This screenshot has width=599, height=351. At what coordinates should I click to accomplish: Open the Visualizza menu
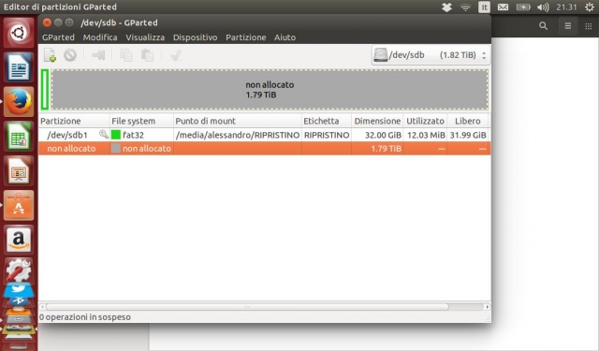[145, 37]
